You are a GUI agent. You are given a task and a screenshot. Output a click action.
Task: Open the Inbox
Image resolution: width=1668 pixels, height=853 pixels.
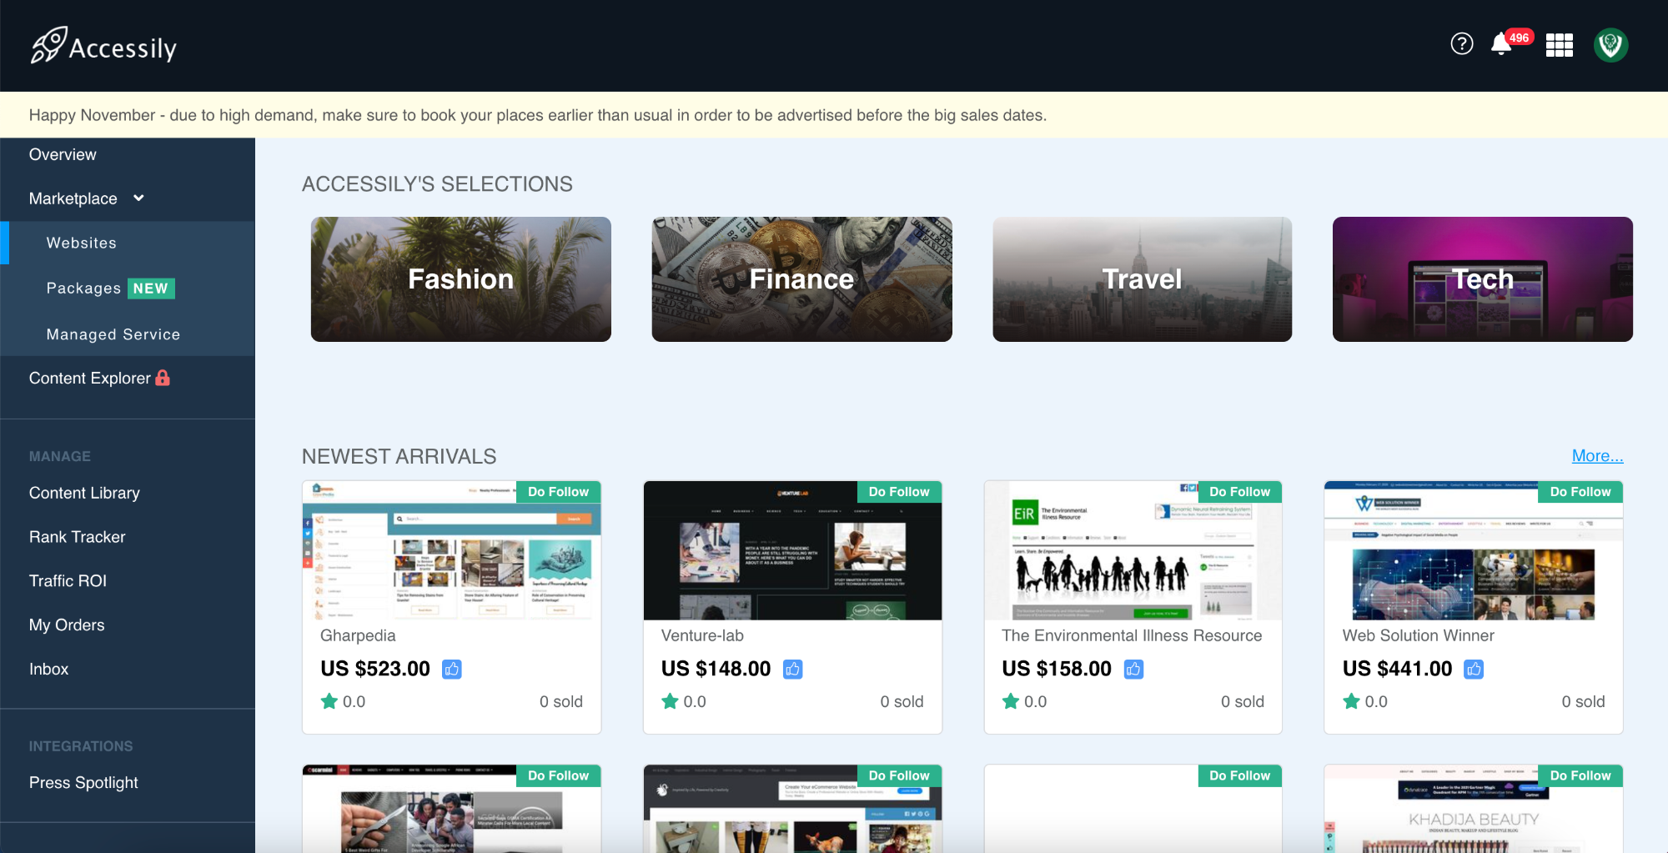[48, 669]
